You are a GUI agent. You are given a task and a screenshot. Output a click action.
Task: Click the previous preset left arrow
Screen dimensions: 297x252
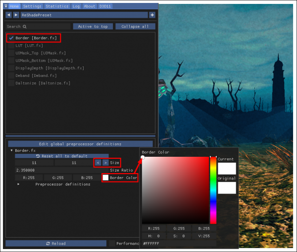pos(9,15)
